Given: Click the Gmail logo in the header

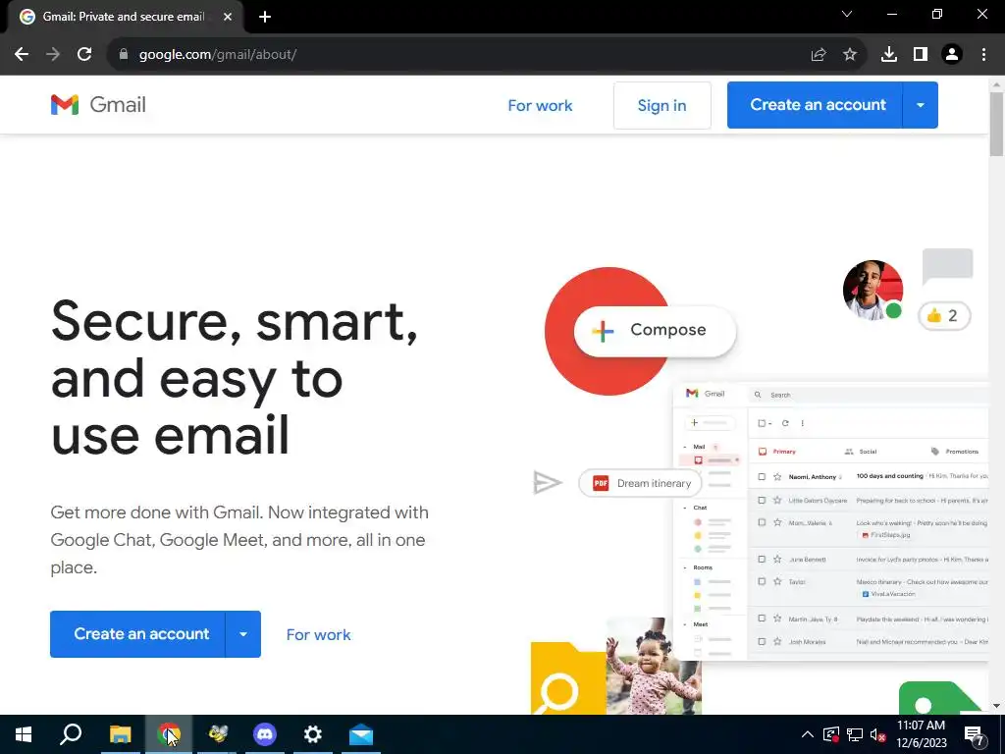Looking at the screenshot, I should 98,104.
